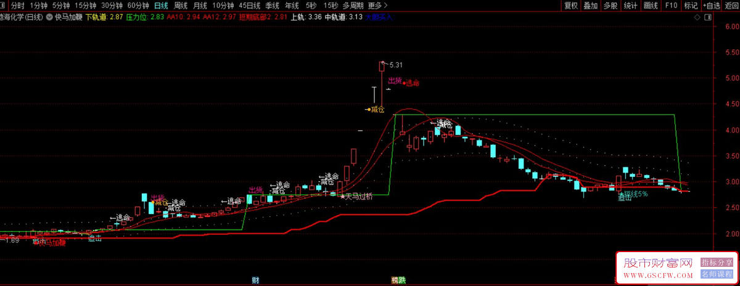
Task: Open the 多股 multi-stock view
Action: pyautogui.click(x=610, y=6)
